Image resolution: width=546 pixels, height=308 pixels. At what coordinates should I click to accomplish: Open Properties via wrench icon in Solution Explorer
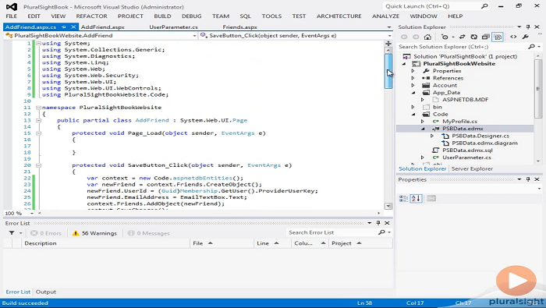(526, 37)
